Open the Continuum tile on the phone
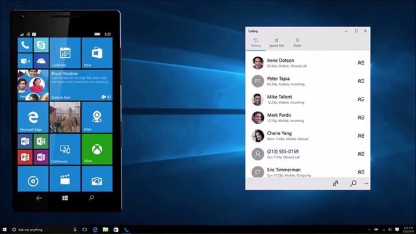 point(65,149)
